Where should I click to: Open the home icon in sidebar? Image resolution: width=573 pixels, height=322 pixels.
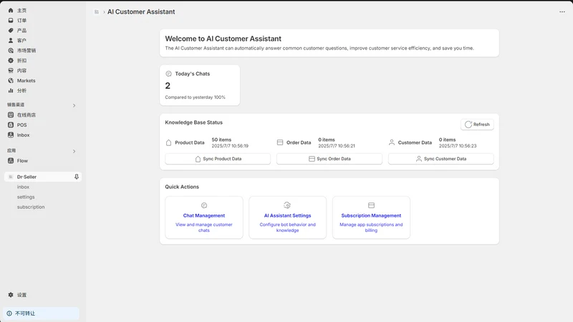(x=11, y=10)
